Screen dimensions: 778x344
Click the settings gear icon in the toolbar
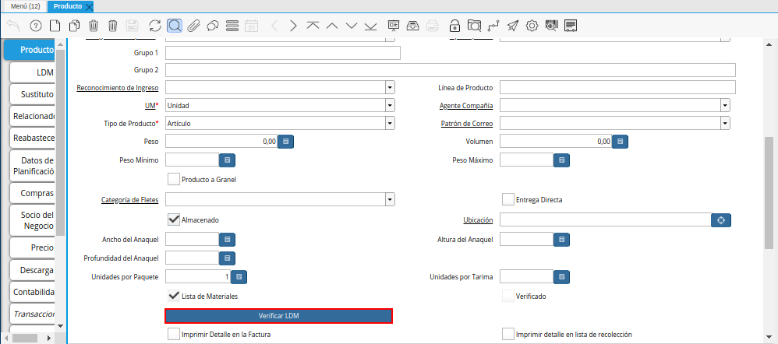click(532, 26)
